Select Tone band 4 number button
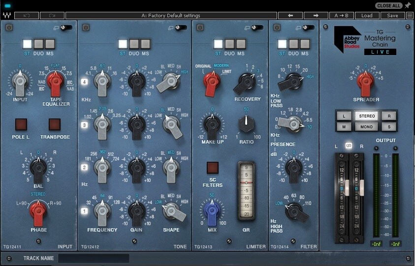This screenshot has height=266, width=415. pyautogui.click(x=85, y=82)
